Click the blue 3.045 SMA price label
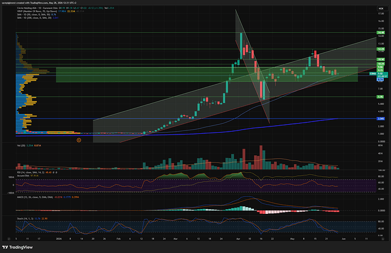 click(381, 119)
